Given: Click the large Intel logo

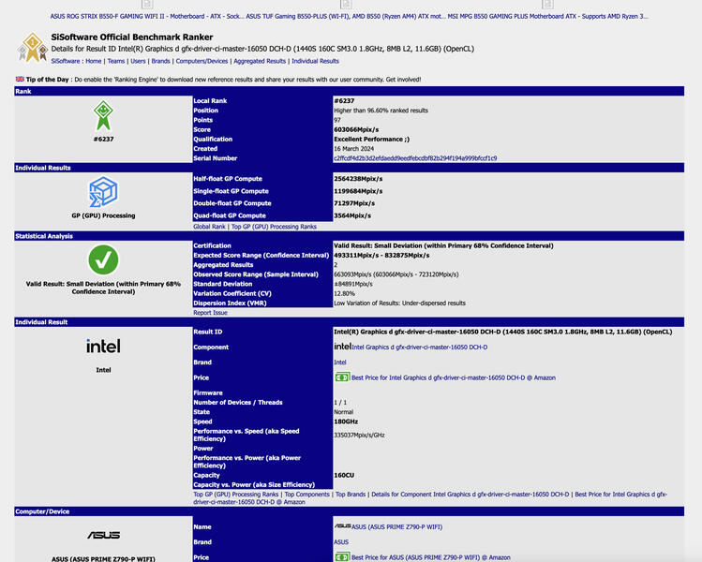Looking at the screenshot, I should pyautogui.click(x=103, y=346).
